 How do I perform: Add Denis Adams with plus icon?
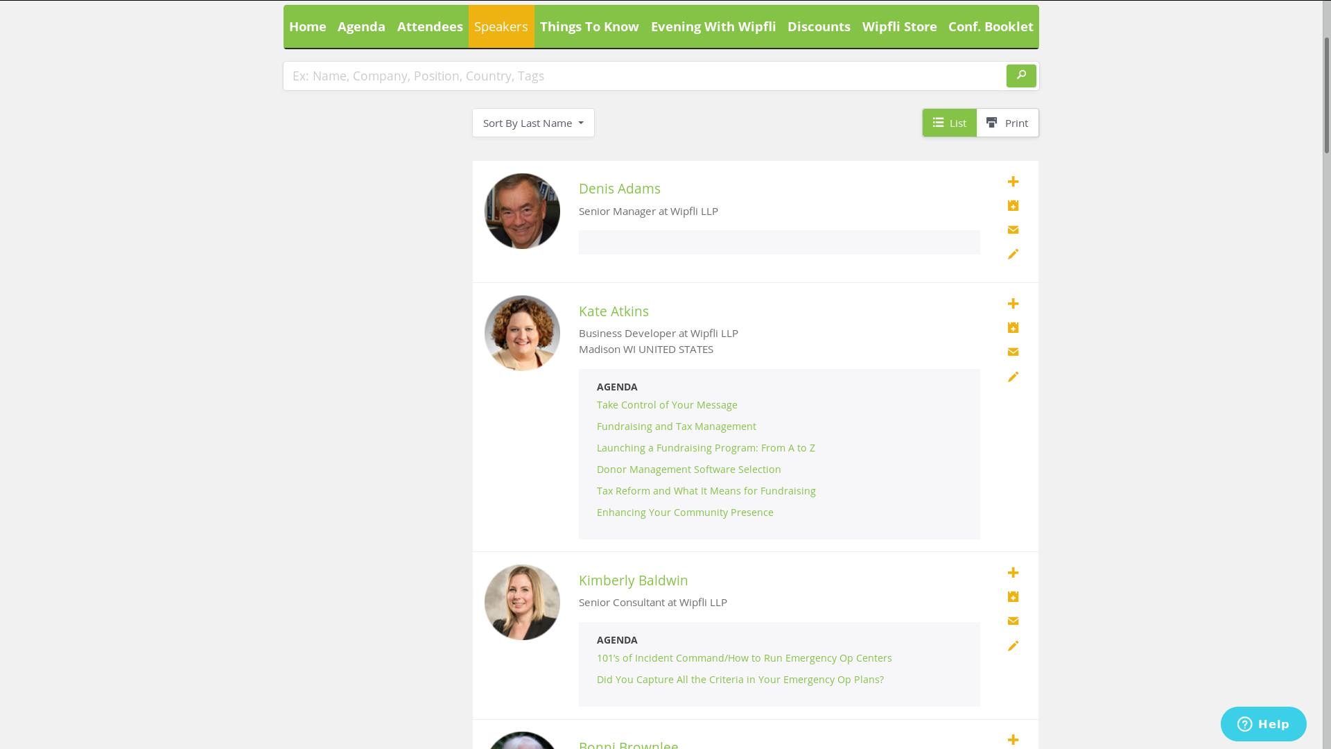click(1013, 182)
